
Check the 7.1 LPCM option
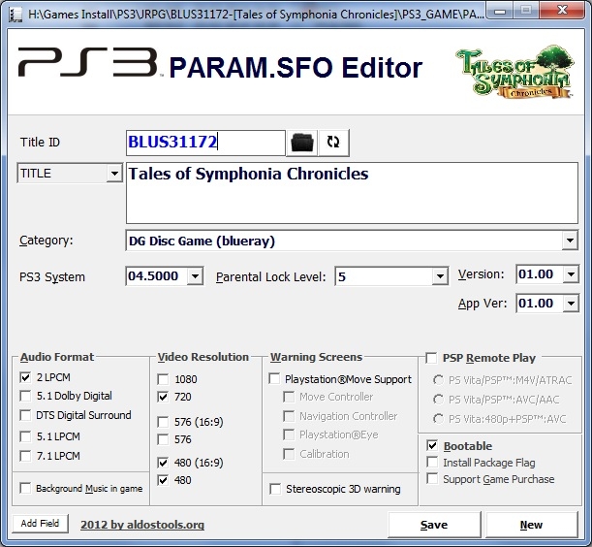pos(25,456)
